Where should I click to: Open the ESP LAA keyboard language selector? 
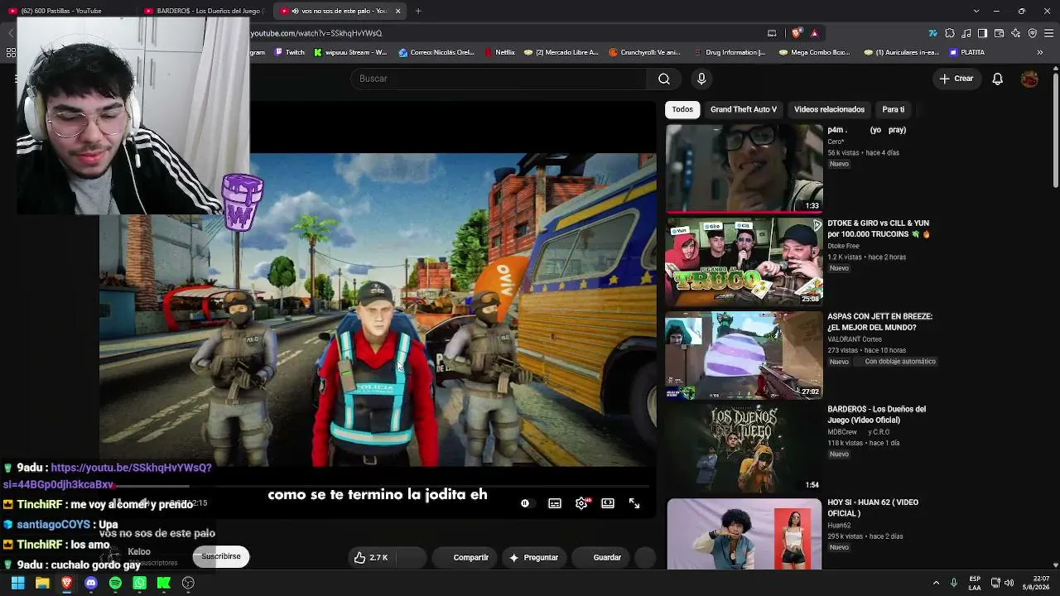click(975, 583)
